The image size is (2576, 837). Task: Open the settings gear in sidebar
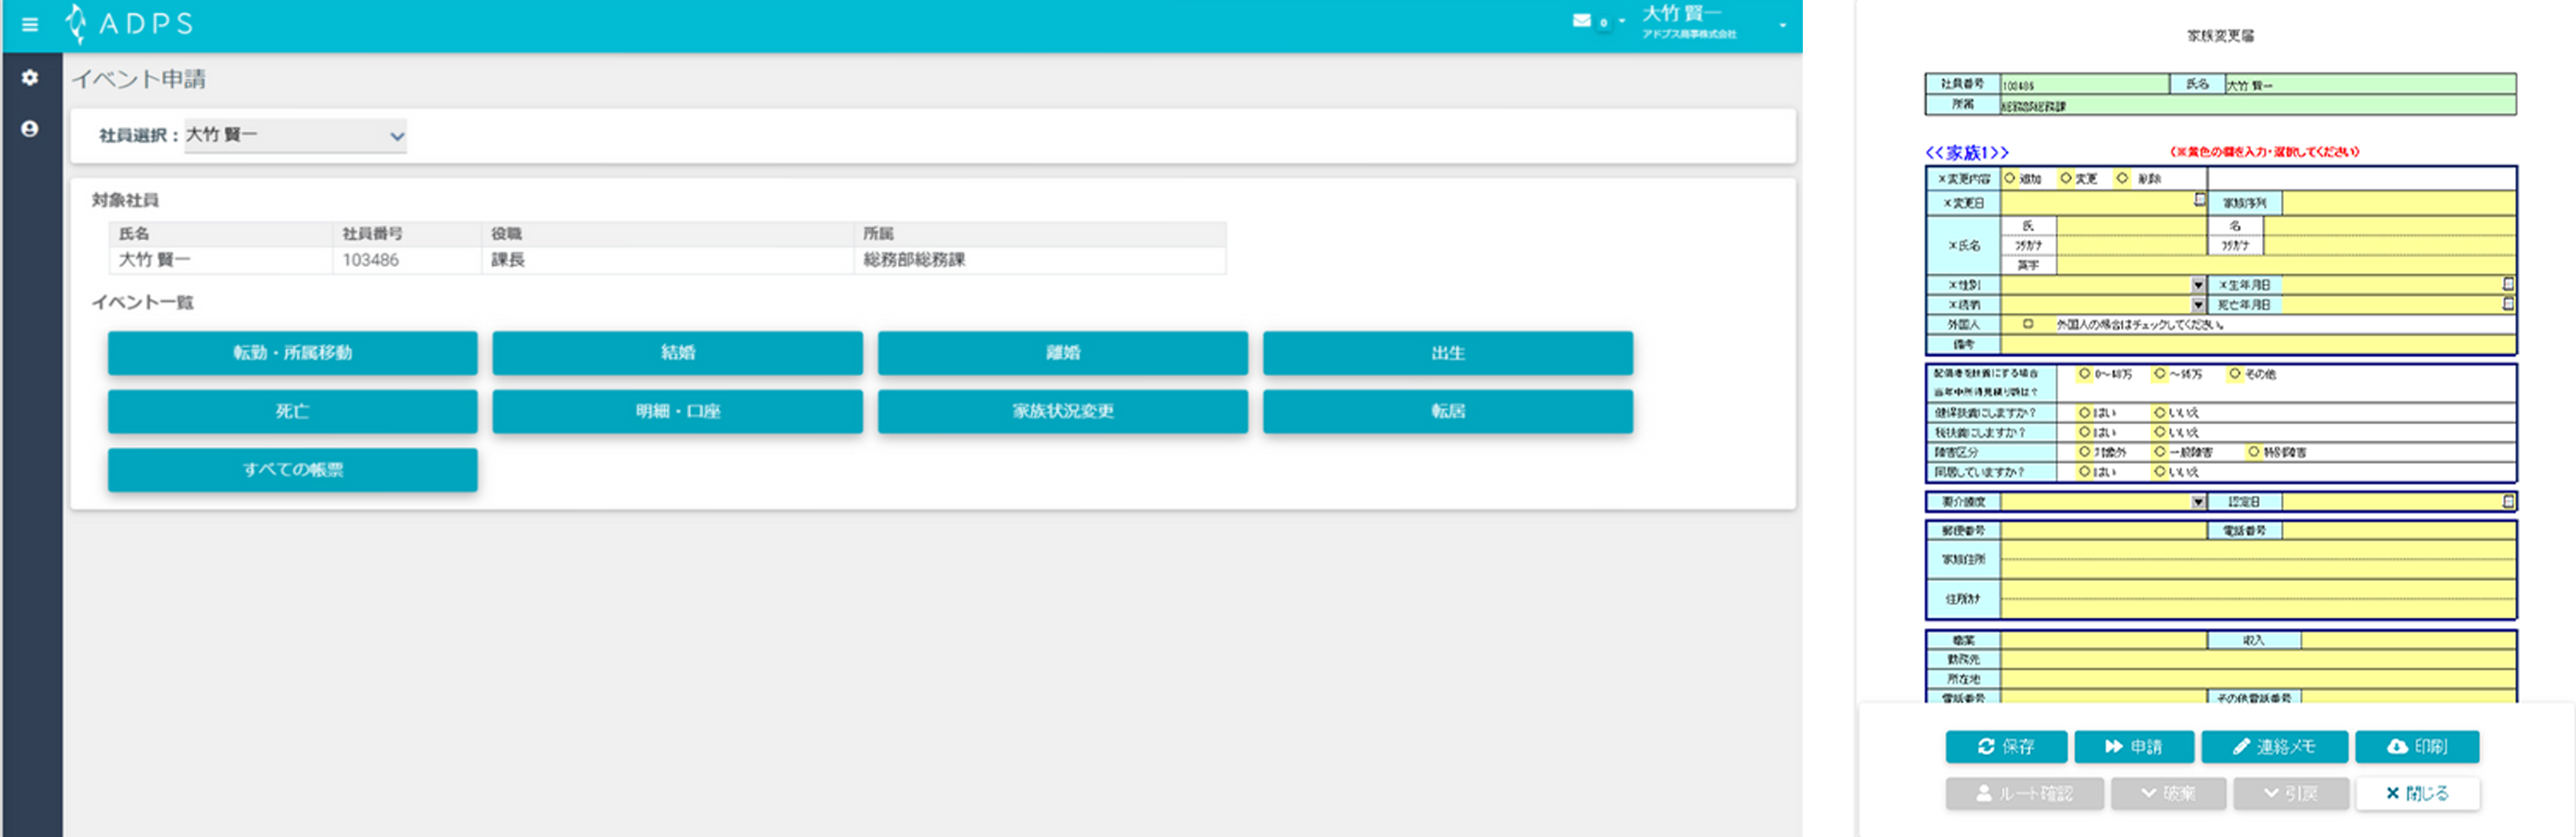pos(30,77)
